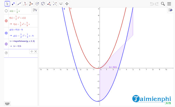Open the virtual keyboard
Viewport: 175px width, 107px height.
[7, 104]
